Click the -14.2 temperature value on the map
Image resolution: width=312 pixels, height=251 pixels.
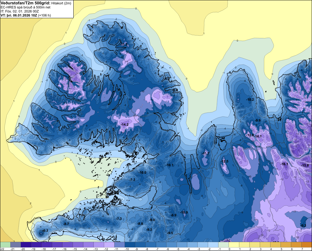tap(125, 124)
